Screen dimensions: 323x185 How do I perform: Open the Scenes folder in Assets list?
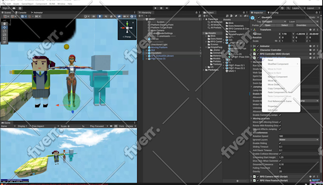(232, 31)
